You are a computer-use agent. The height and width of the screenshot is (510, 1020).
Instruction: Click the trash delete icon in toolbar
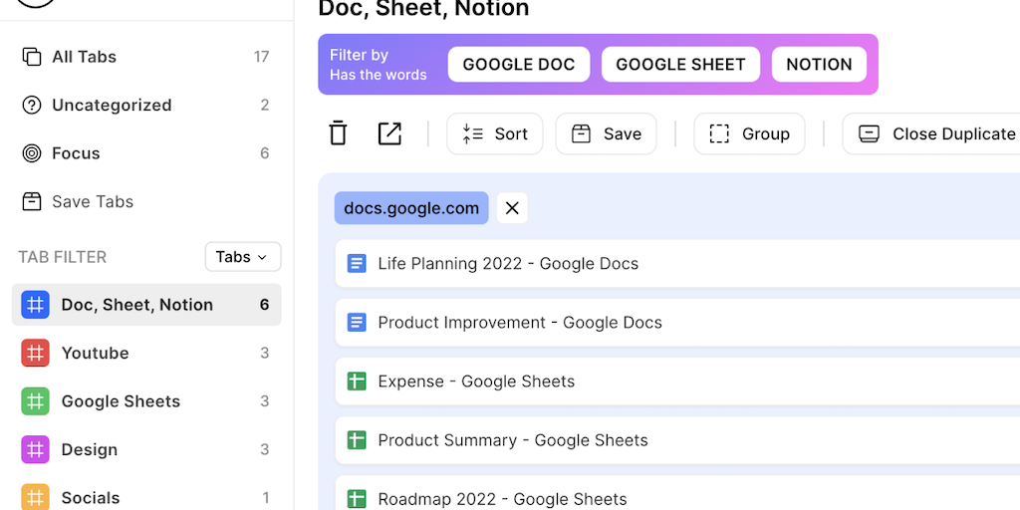coord(339,133)
